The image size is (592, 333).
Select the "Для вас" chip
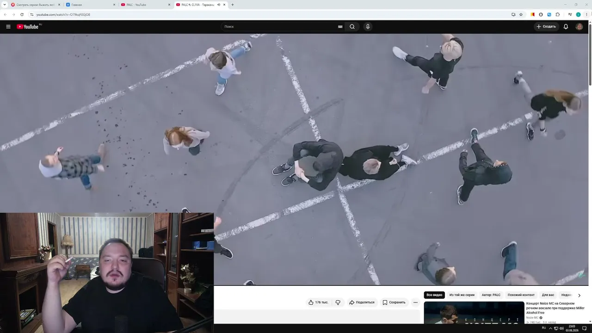coord(548,295)
